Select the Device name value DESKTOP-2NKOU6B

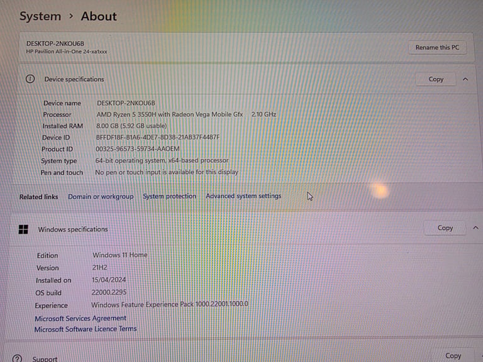(x=126, y=103)
